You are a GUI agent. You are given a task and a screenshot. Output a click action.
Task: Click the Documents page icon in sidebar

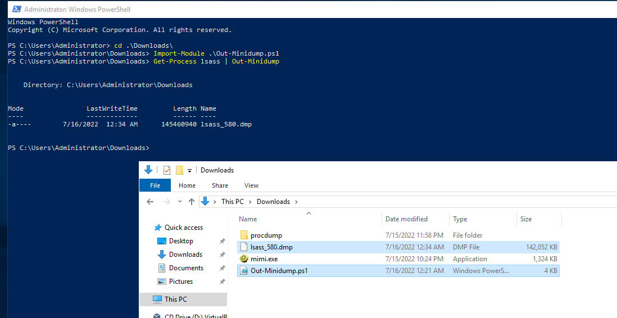point(162,268)
